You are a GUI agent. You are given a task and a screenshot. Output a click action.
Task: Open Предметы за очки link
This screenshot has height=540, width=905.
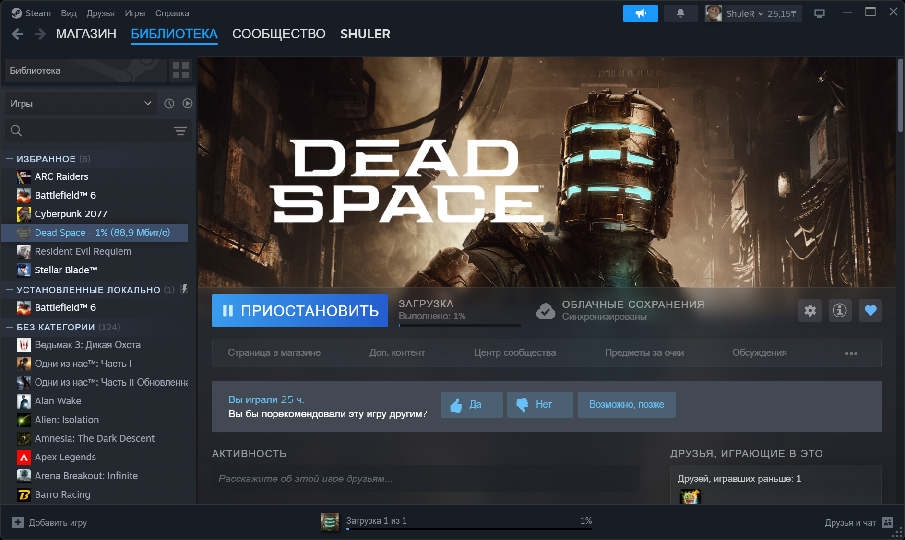644,353
